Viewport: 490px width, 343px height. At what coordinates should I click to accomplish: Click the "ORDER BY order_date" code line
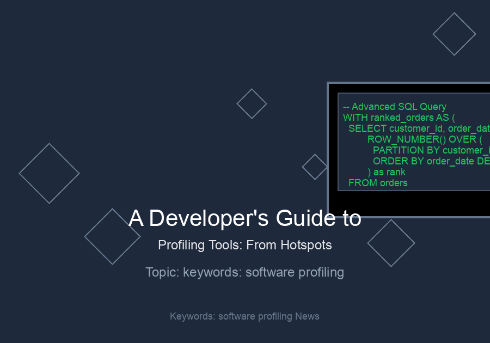[430, 161]
